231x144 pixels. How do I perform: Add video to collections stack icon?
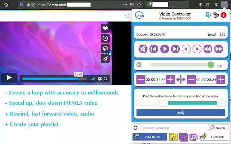105,48
